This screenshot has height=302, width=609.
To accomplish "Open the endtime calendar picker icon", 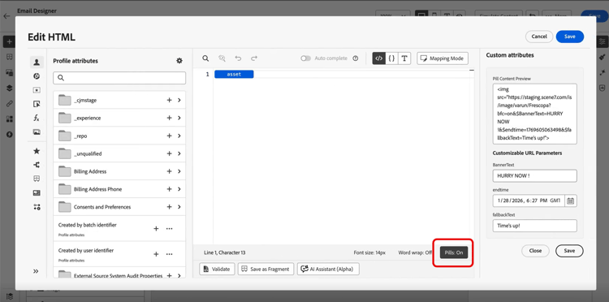I will [x=571, y=201].
